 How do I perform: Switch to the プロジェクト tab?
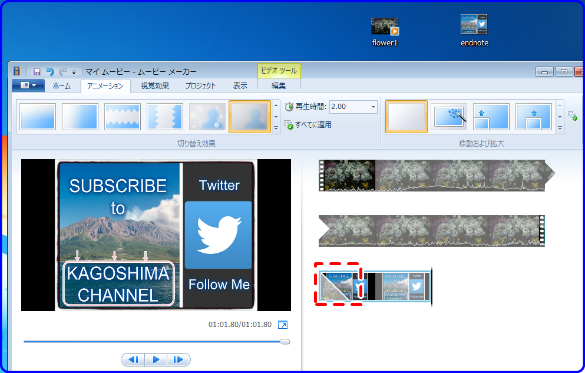coord(201,86)
